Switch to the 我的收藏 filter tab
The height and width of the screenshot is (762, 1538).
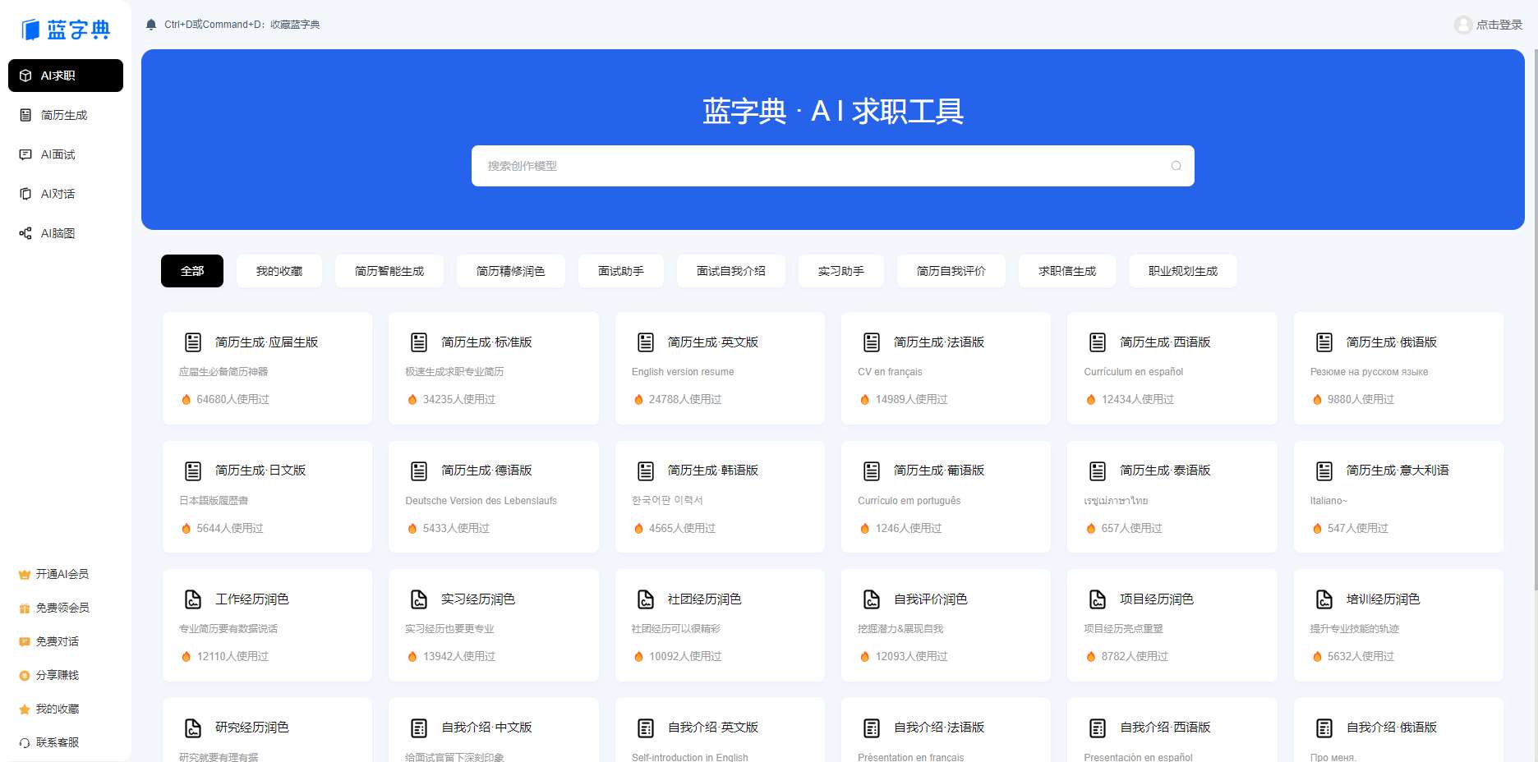(279, 271)
